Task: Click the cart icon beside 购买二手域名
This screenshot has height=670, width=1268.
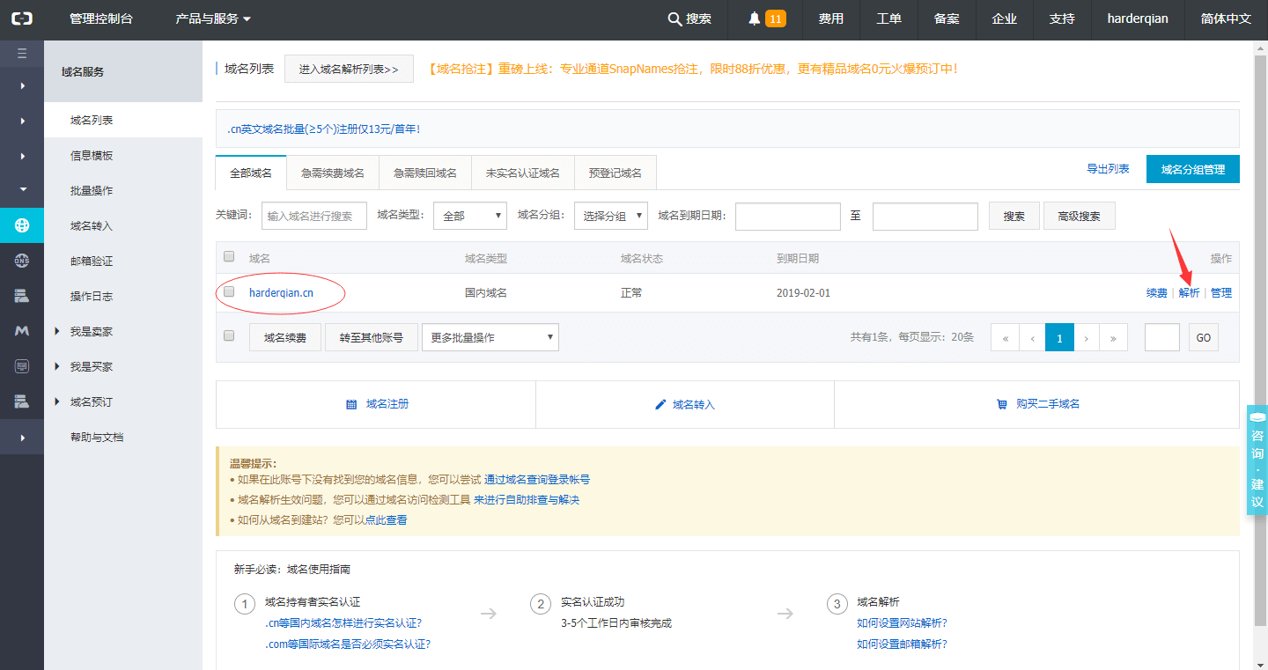Action: pyautogui.click(x=1001, y=404)
